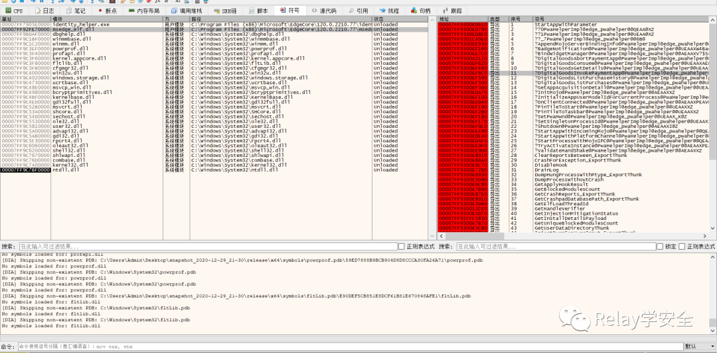
Task: Open the 内存布局 (Memory Map) tab
Action: click(x=144, y=11)
